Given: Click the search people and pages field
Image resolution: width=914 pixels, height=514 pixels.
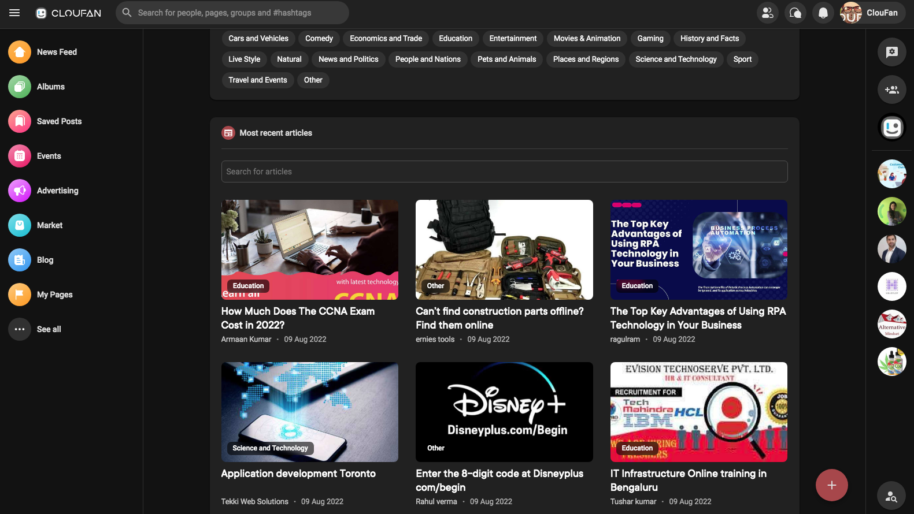Looking at the screenshot, I should click(x=232, y=13).
